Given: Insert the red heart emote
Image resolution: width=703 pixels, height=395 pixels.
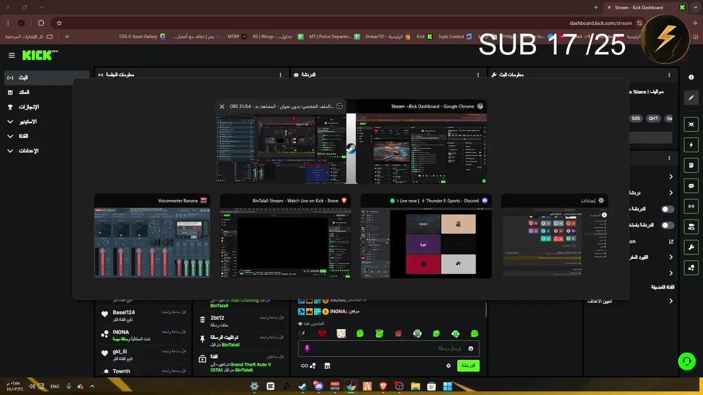Looking at the screenshot, I should [322, 333].
